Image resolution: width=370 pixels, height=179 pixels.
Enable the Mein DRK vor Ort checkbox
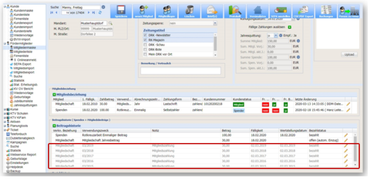pos(145,54)
